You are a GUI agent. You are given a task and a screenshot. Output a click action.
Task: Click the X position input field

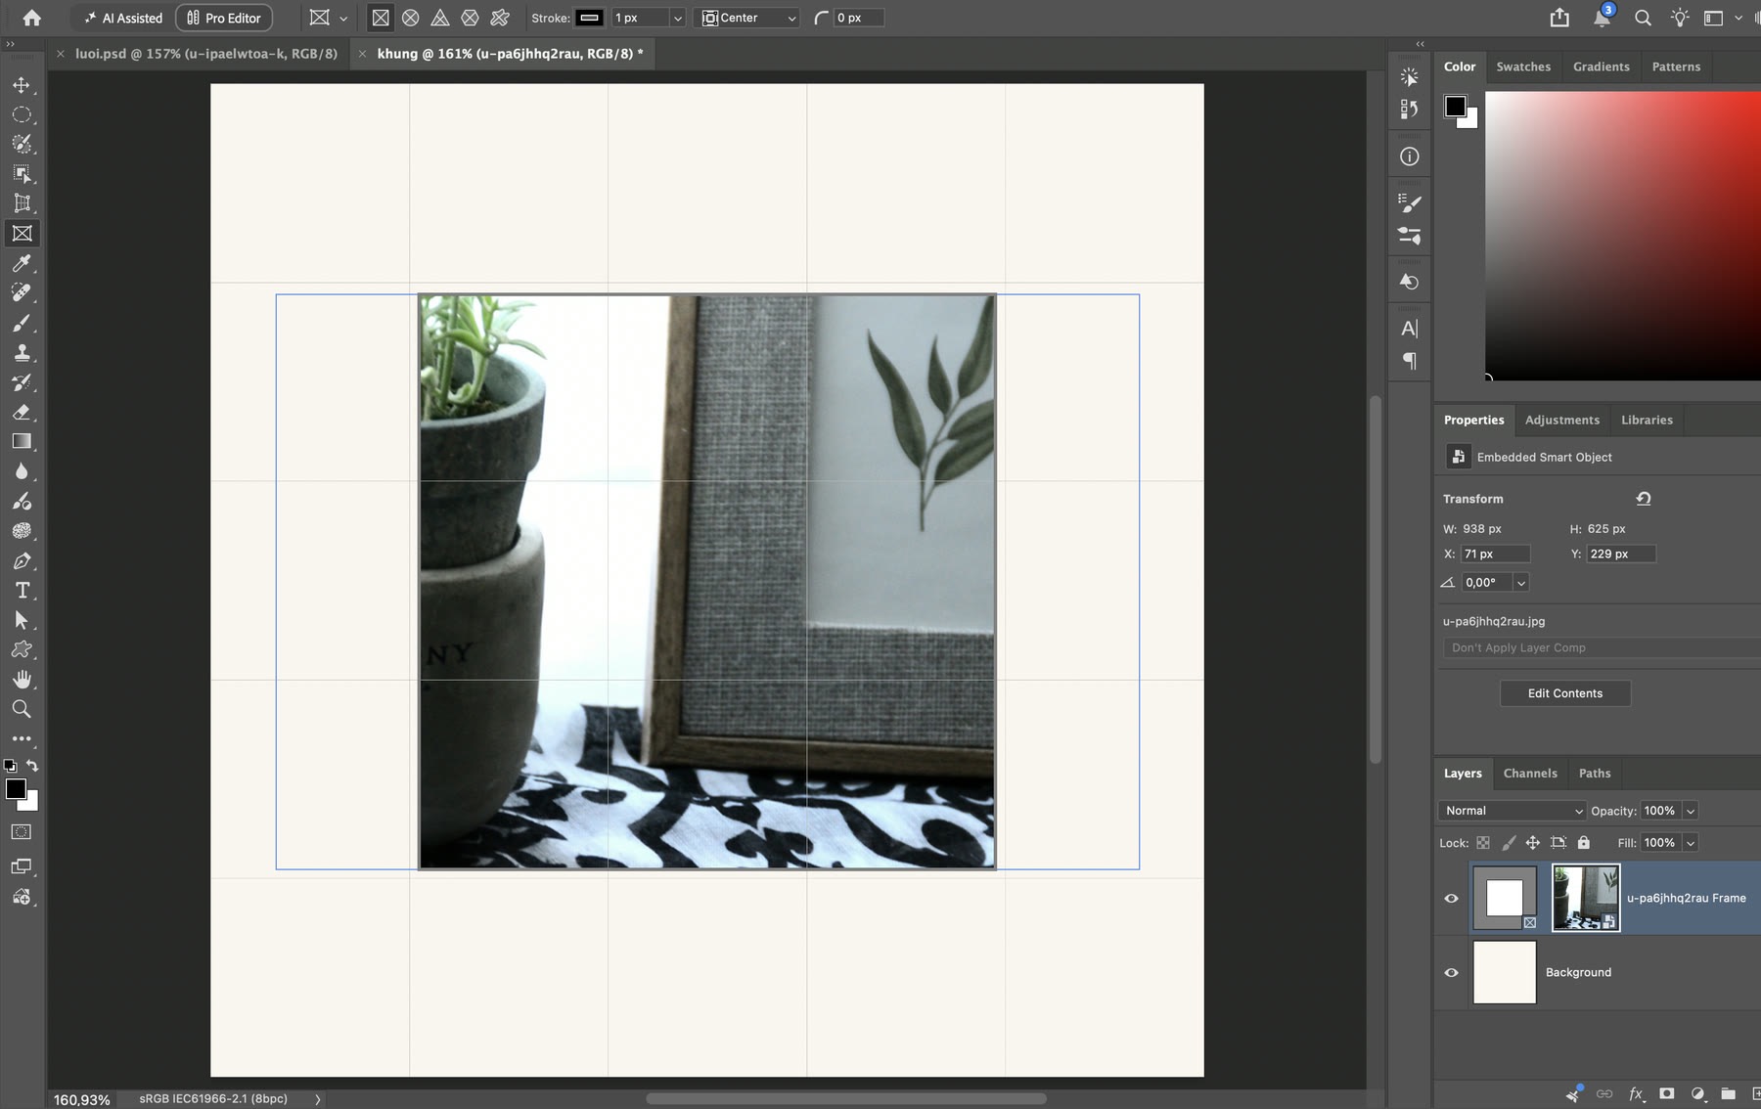1495,554
